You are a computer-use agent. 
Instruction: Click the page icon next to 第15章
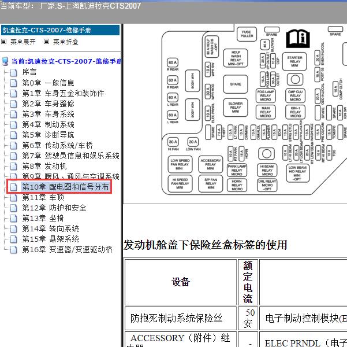coord(14,239)
